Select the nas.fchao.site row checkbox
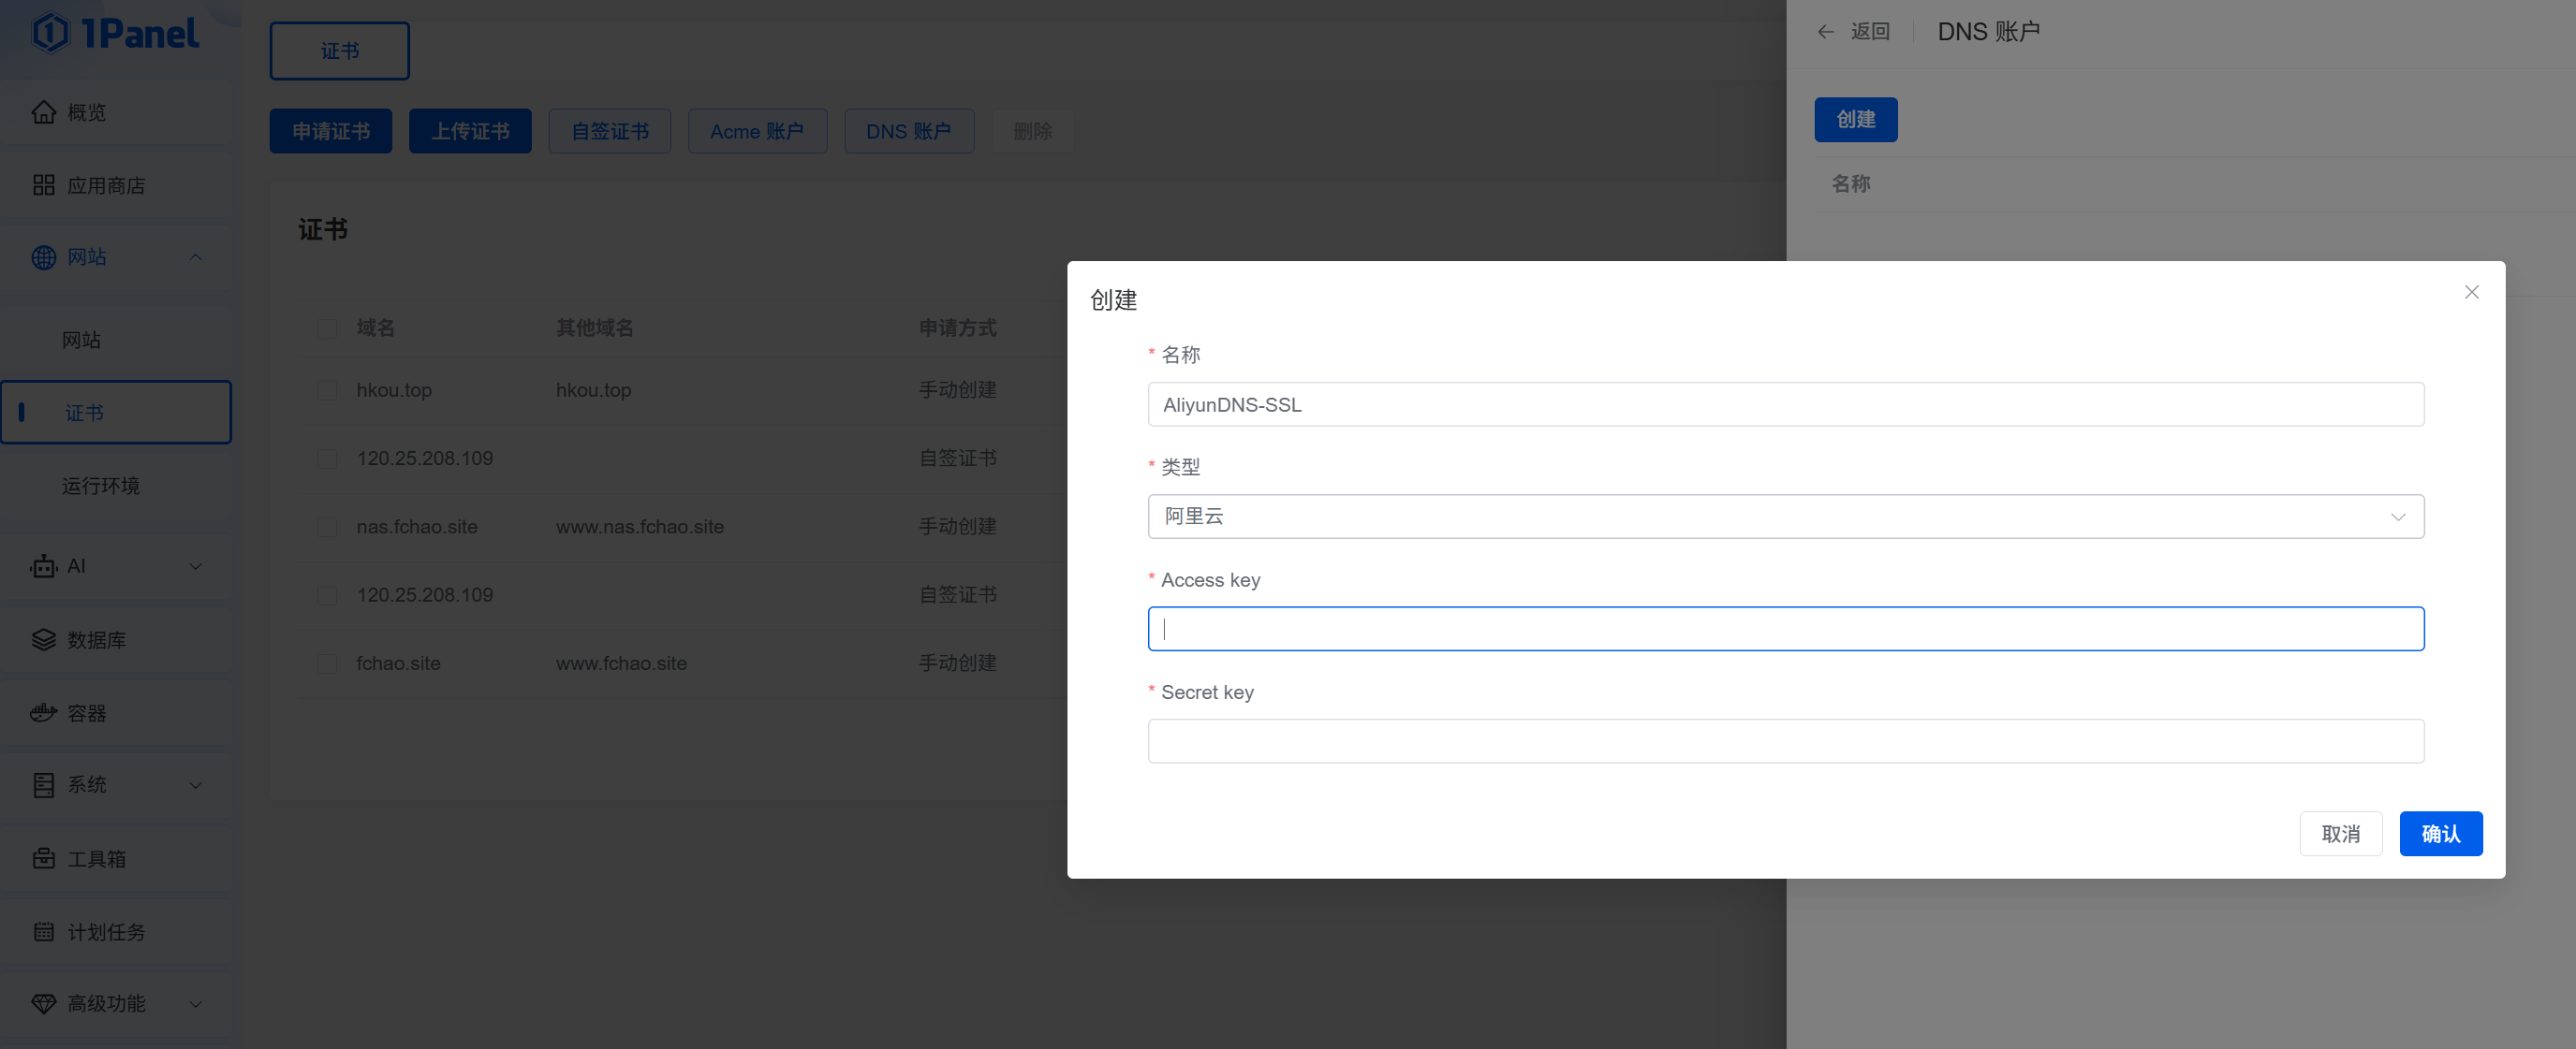 (x=327, y=527)
